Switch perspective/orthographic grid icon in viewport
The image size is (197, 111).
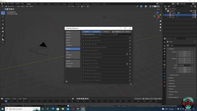pos(160,31)
